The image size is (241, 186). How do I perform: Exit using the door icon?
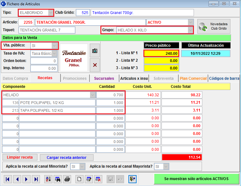tap(133, 179)
